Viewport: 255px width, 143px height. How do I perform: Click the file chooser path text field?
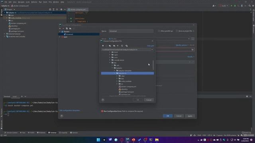tap(126, 50)
